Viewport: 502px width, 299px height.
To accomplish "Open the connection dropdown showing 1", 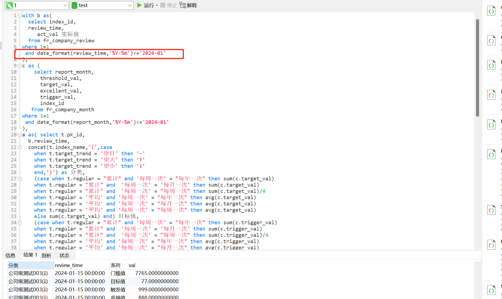I will click(37, 5).
